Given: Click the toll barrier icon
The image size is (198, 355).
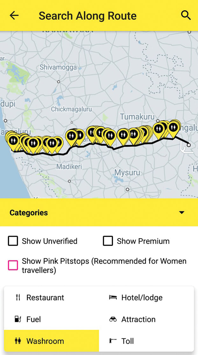Looking at the screenshot, I should [113, 341].
